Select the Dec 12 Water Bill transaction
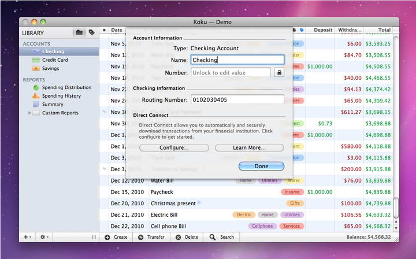The width and height of the screenshot is (416, 259). [246, 182]
